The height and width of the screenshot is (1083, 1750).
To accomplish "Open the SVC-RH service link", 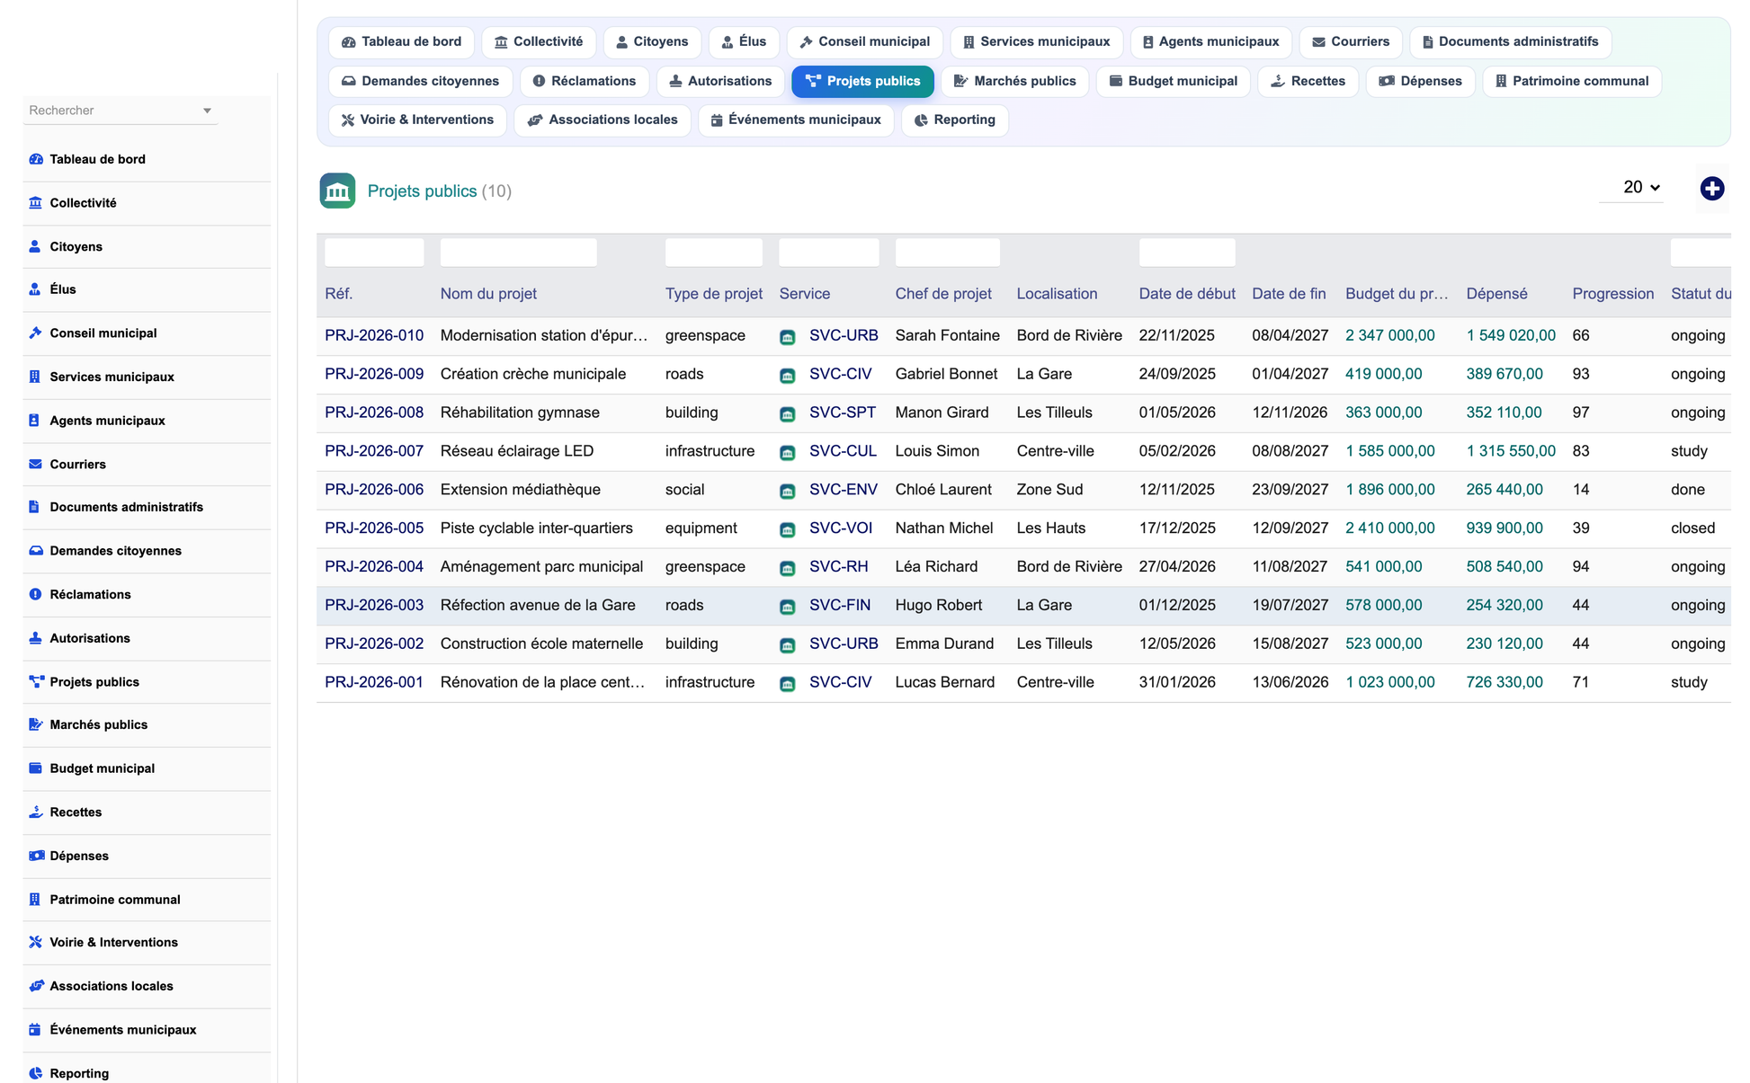I will point(838,567).
